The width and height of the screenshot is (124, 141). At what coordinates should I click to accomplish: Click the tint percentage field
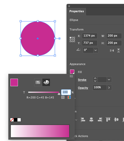[x=66, y=92]
